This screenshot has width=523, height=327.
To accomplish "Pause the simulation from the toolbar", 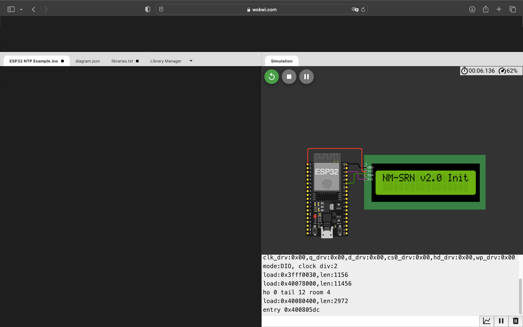I will pos(306,77).
